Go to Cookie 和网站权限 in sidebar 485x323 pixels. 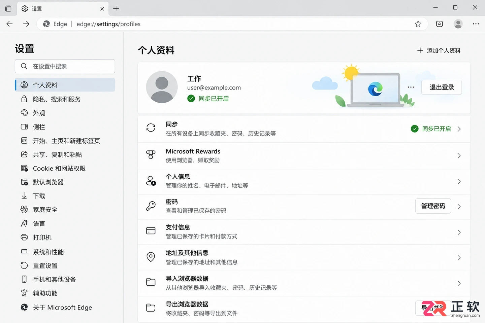tap(65, 168)
